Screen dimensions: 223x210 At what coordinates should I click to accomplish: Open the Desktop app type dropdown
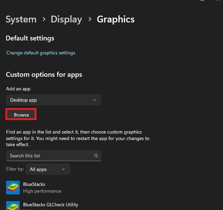(53, 100)
